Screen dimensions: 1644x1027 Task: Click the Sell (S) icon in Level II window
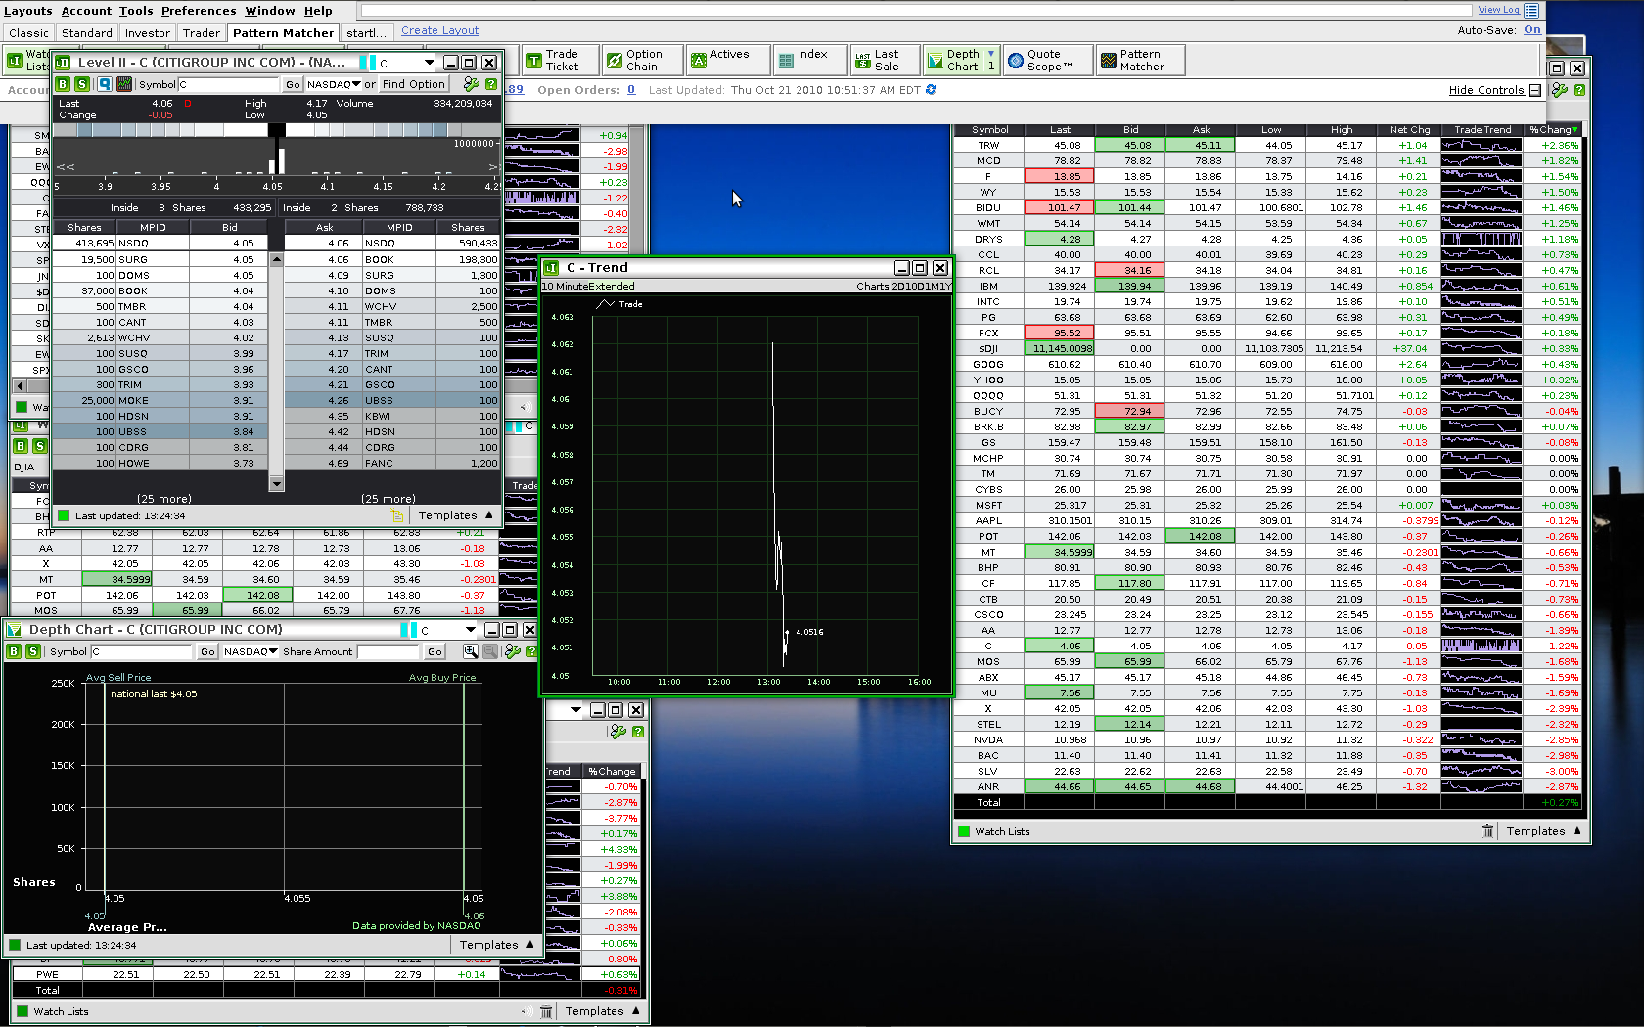coord(82,84)
